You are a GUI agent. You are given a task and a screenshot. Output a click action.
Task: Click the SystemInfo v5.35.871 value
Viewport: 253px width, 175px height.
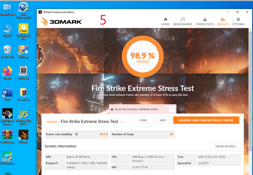pyautogui.click(x=204, y=163)
